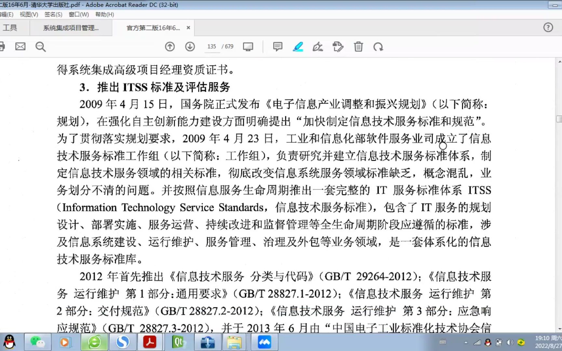The width and height of the screenshot is (562, 351).
Task: Go to previous page arrow
Action: coord(170,46)
